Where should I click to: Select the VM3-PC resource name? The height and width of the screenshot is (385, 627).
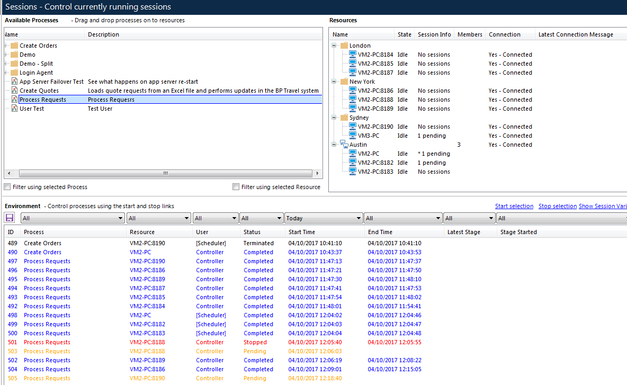368,136
